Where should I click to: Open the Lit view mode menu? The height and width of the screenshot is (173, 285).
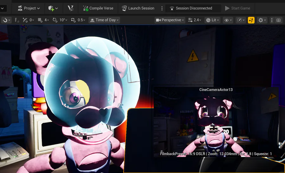[x=212, y=20]
